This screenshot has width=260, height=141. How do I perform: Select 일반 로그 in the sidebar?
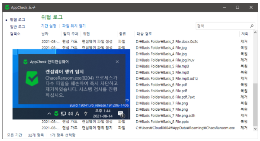(x=17, y=27)
